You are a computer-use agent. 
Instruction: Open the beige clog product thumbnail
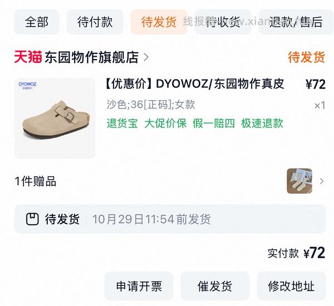tap(55, 119)
